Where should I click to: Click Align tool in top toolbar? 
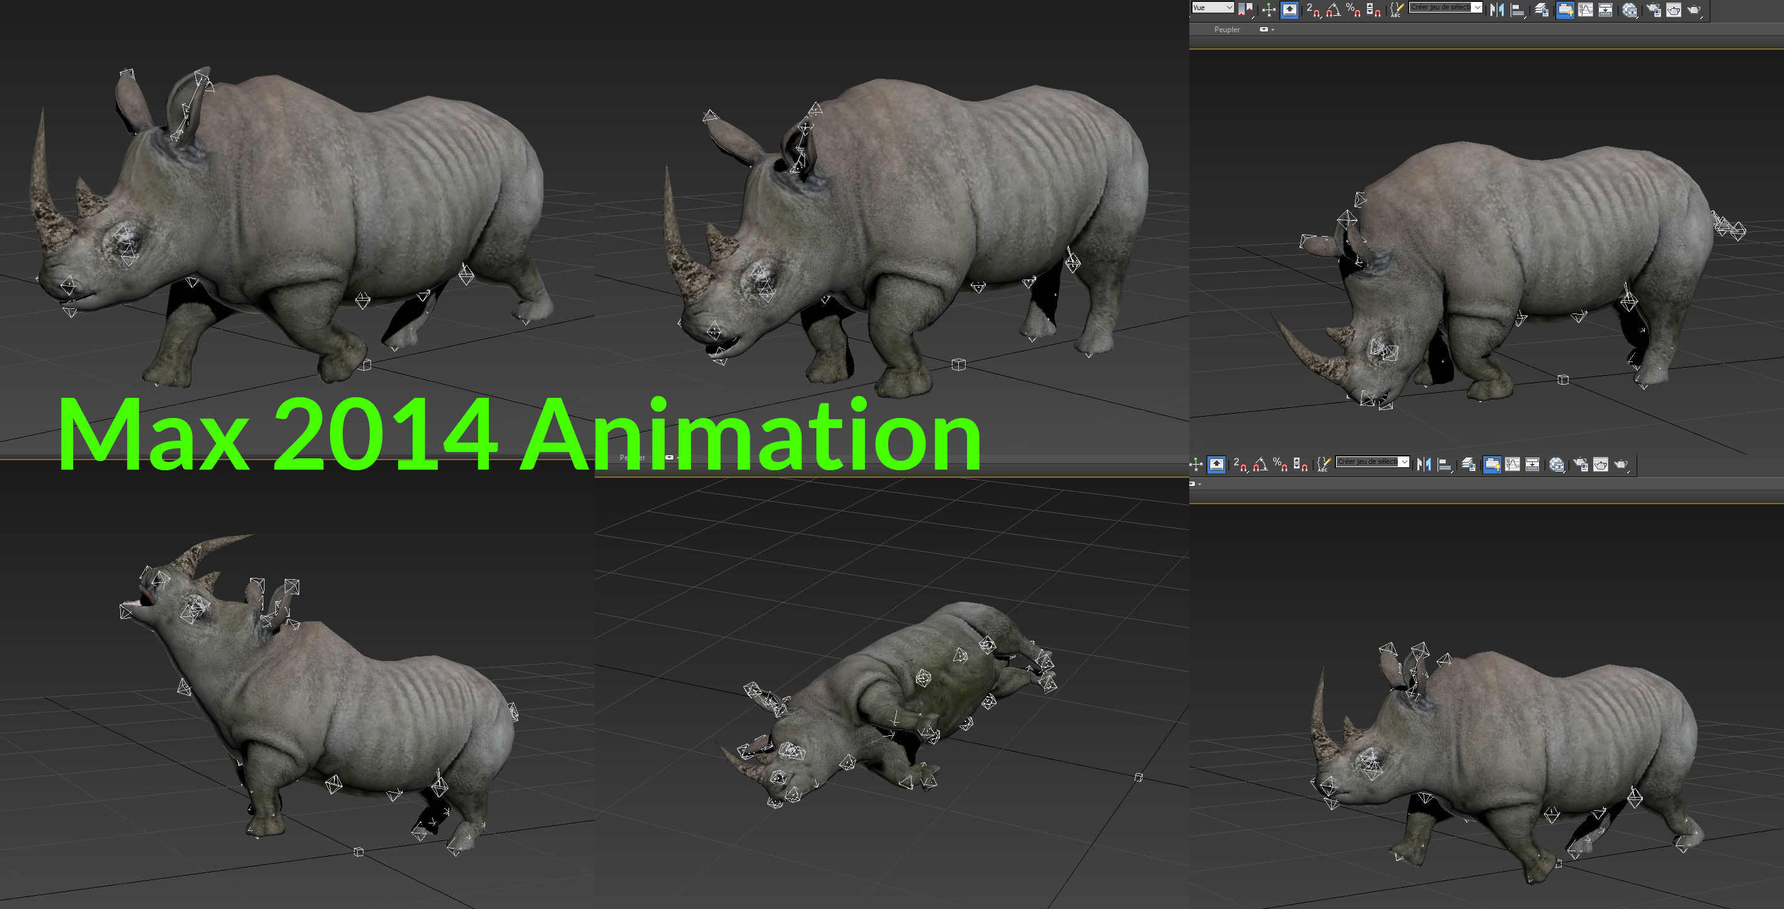(1518, 9)
